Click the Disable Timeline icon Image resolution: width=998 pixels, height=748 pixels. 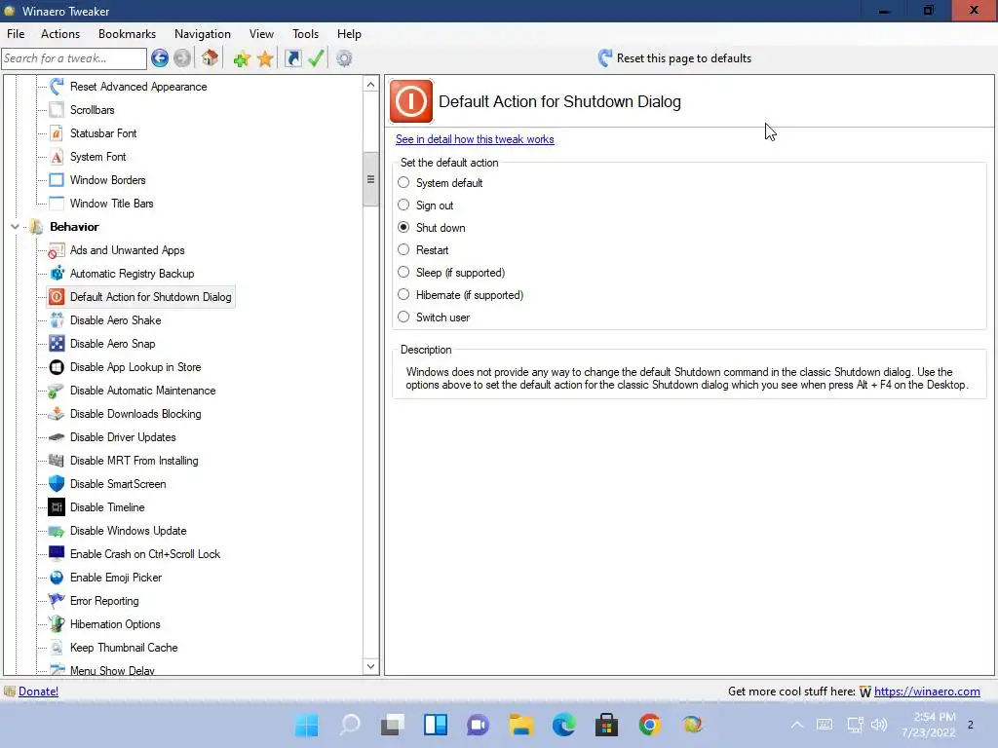pos(57,507)
